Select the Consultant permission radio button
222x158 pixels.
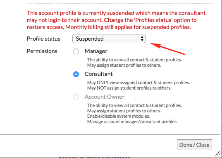[x=76, y=74]
